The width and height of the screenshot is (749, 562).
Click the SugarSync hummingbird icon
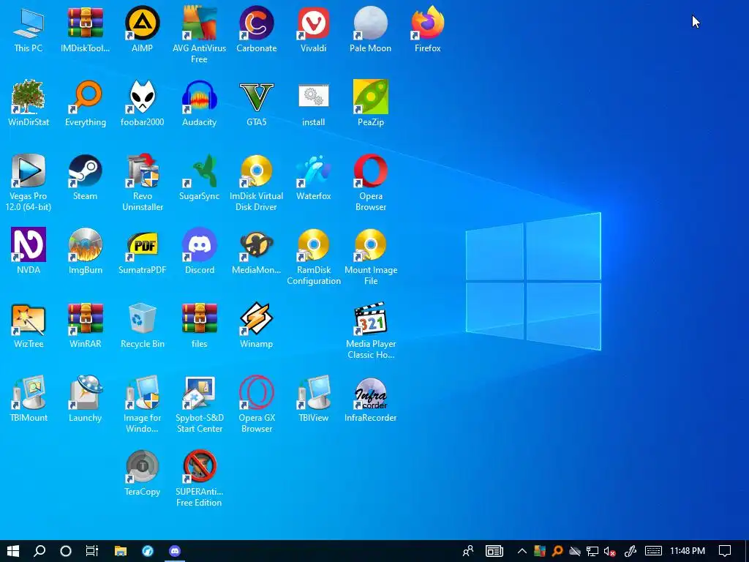[199, 177]
